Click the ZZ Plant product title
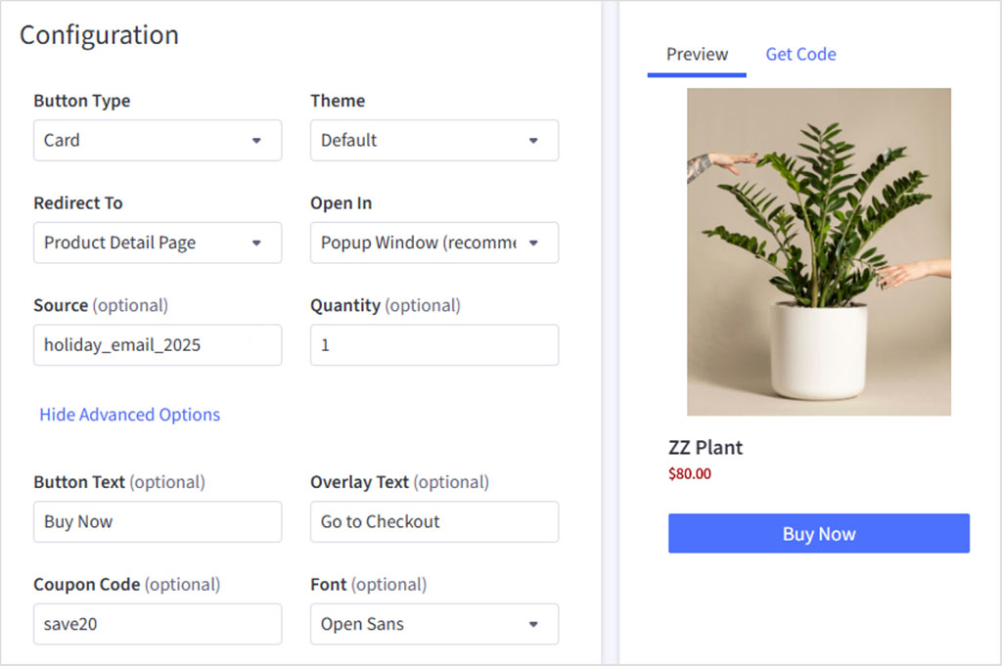This screenshot has width=1002, height=666. (x=706, y=447)
